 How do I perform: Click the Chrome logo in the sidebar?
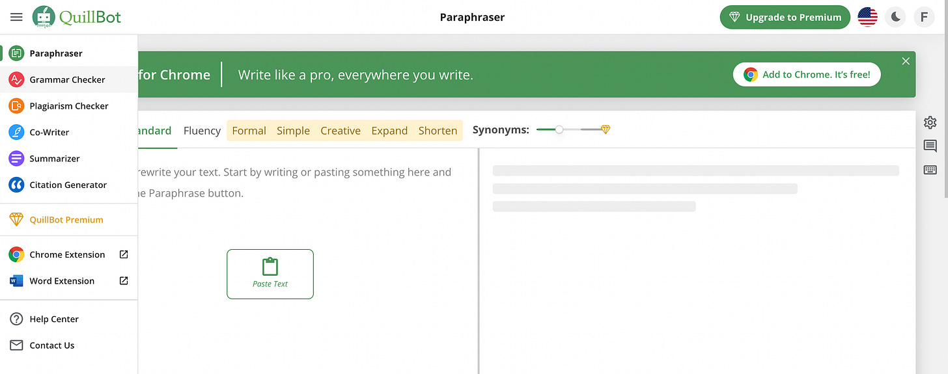coord(16,255)
